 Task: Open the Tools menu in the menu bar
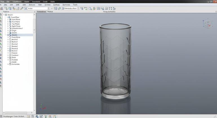[75, 5]
